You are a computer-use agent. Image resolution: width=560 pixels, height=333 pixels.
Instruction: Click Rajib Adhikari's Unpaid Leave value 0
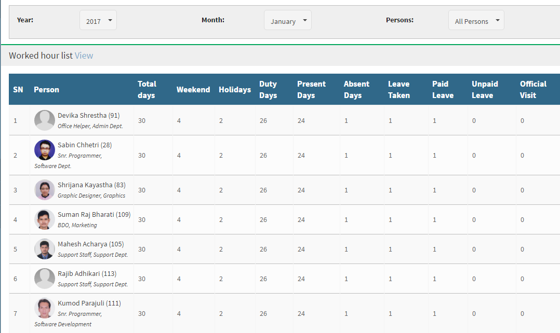click(x=474, y=279)
